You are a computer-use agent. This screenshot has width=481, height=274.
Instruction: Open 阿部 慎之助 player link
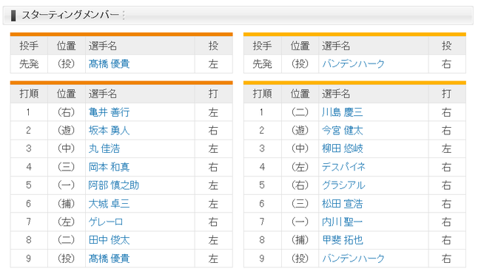point(114,185)
